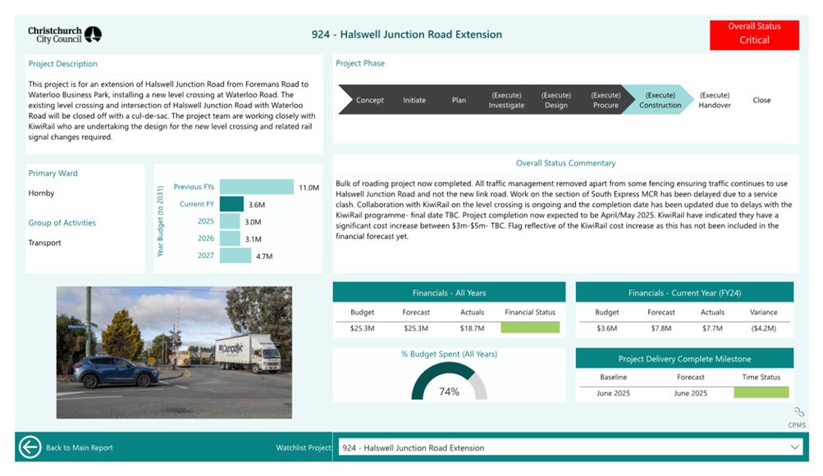Select the highlighted (Execute) Construction phase

(x=660, y=100)
